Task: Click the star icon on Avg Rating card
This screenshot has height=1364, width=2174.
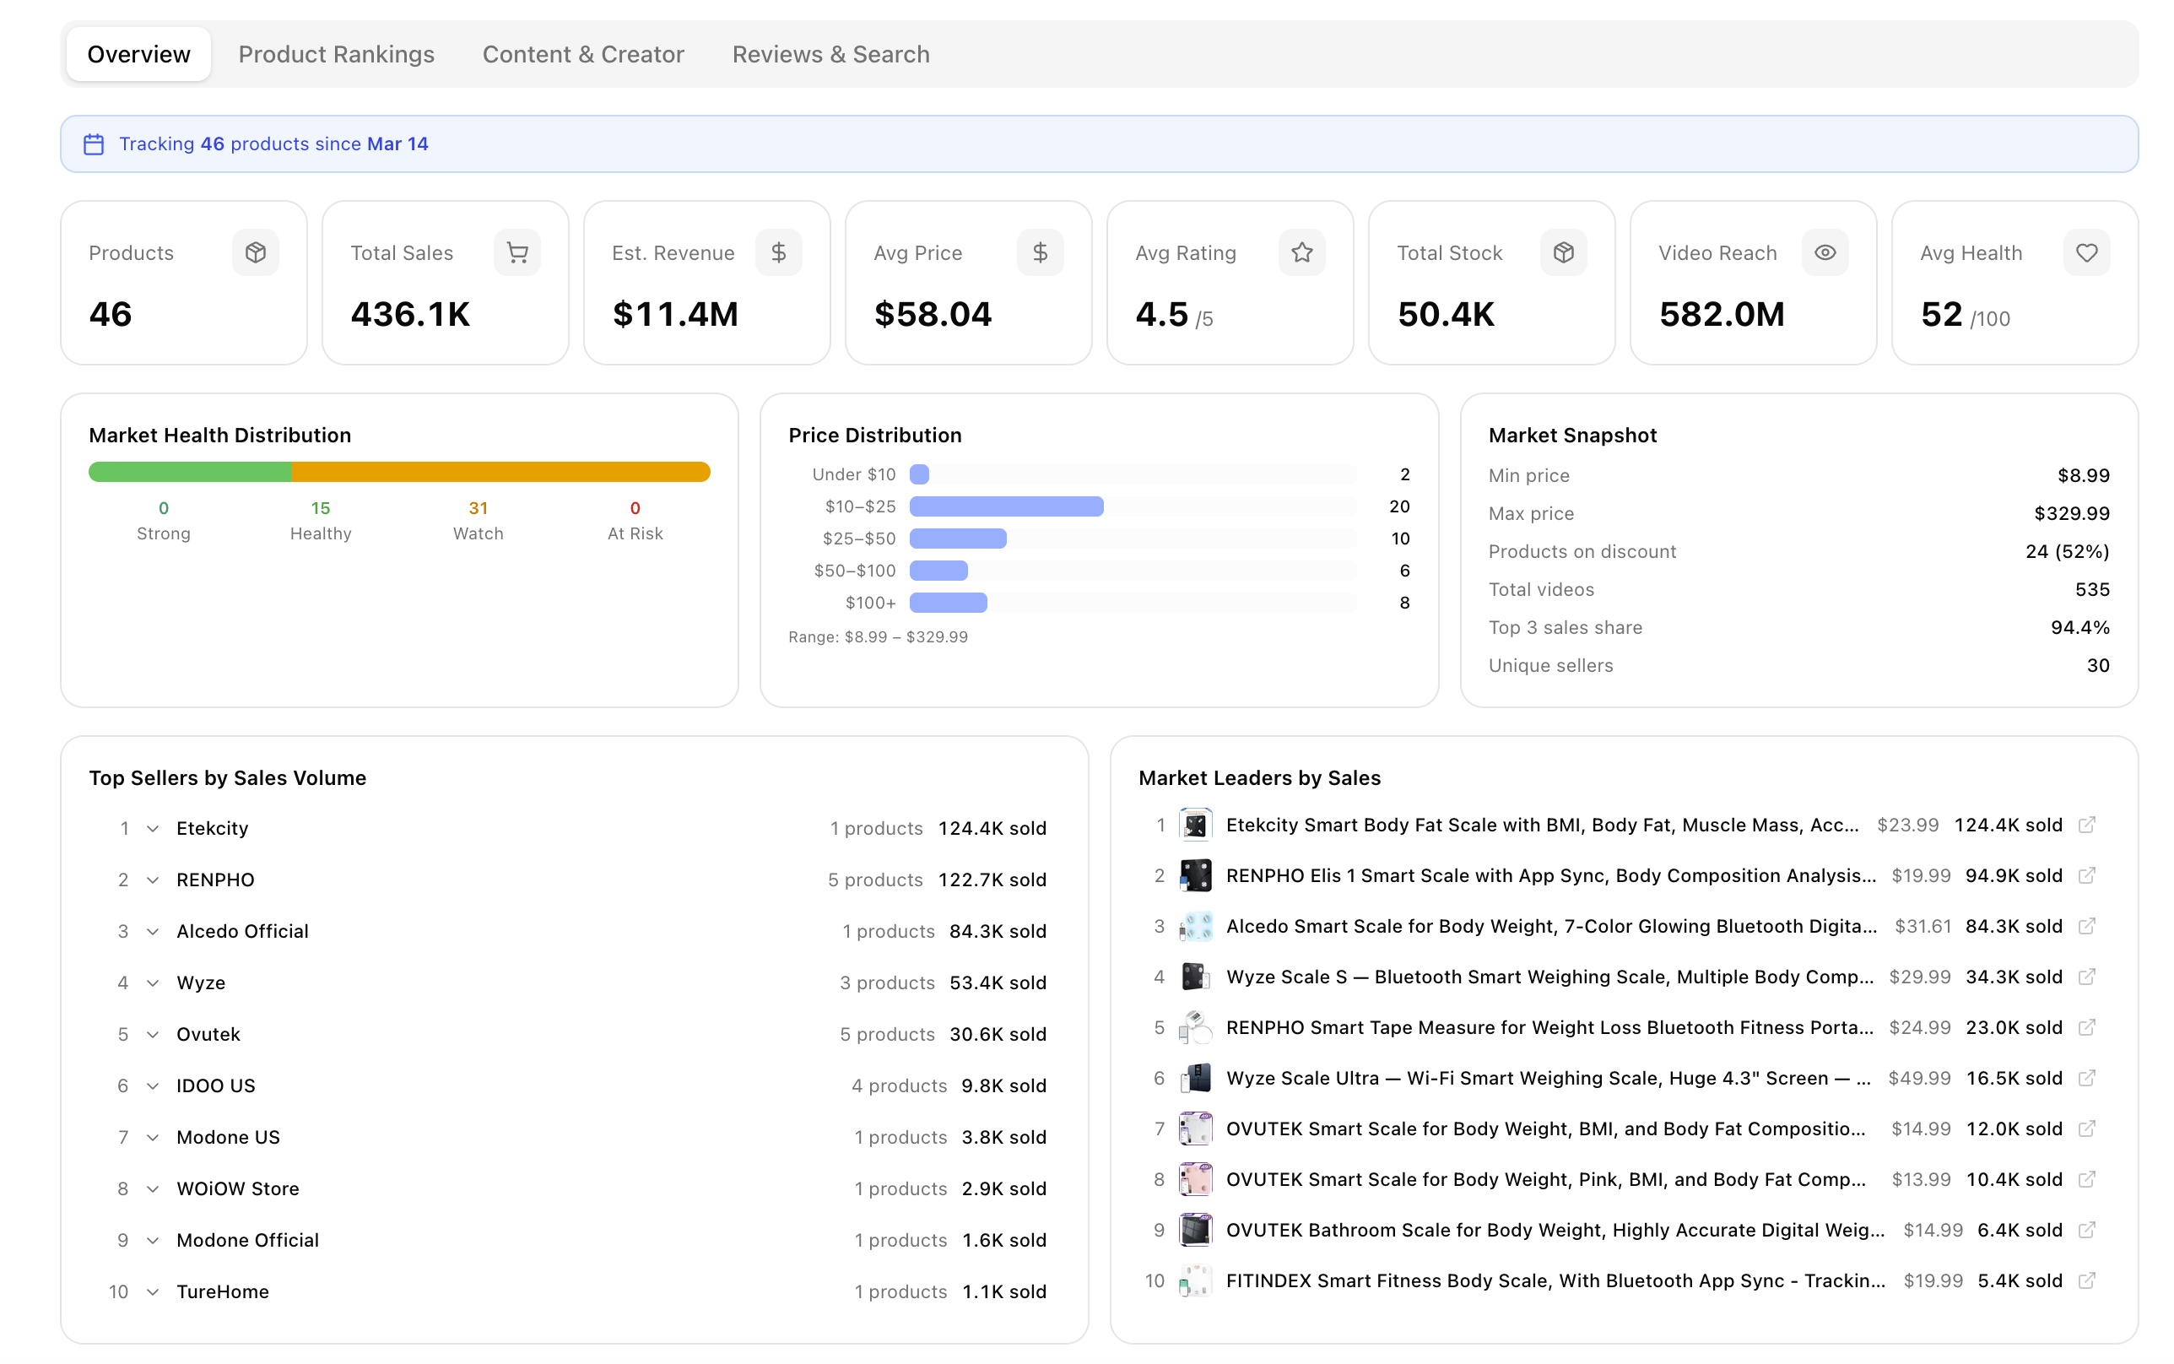Action: point(1301,252)
